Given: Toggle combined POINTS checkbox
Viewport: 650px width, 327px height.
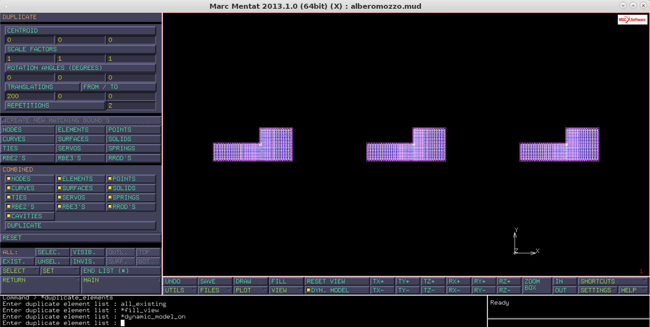Looking at the screenshot, I should click(131, 179).
